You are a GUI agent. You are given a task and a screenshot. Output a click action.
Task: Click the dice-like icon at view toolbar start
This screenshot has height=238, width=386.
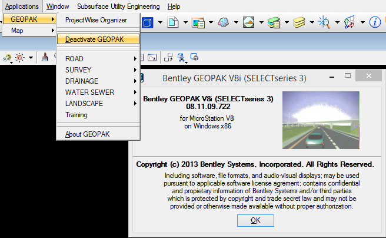pyautogui.click(x=8, y=58)
